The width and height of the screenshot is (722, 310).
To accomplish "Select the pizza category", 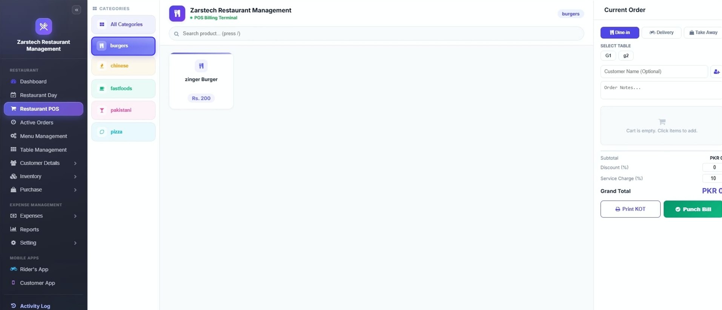I will 123,132.
